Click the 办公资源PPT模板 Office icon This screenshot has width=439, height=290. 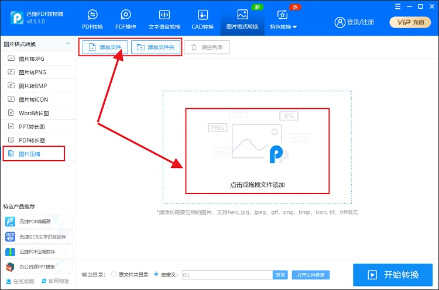11,267
